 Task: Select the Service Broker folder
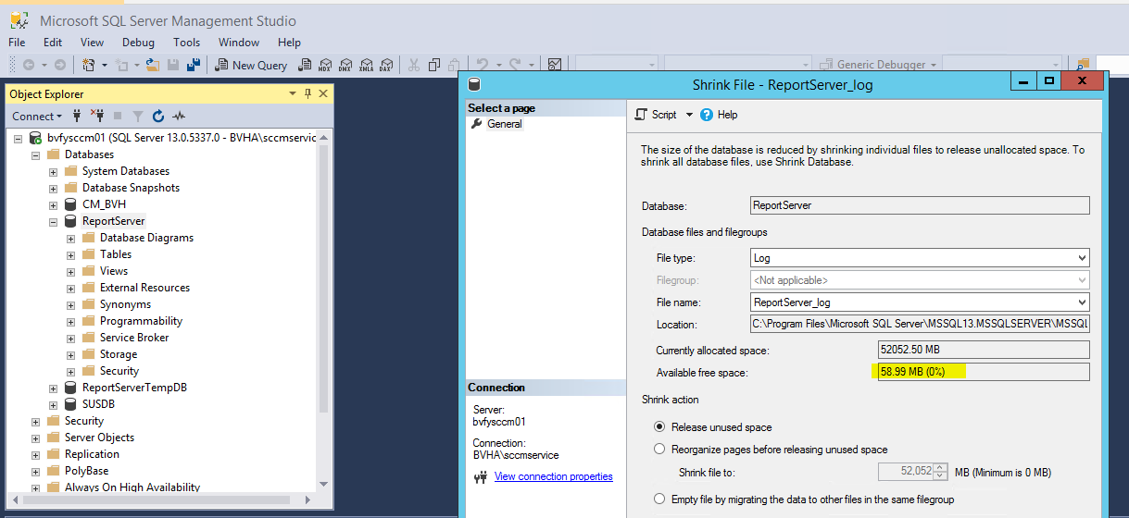134,338
